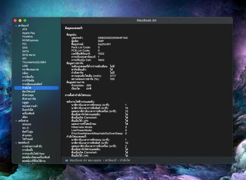Click the laptop icon in path bar
Viewport: 246px width, 180px height.
click(67, 160)
